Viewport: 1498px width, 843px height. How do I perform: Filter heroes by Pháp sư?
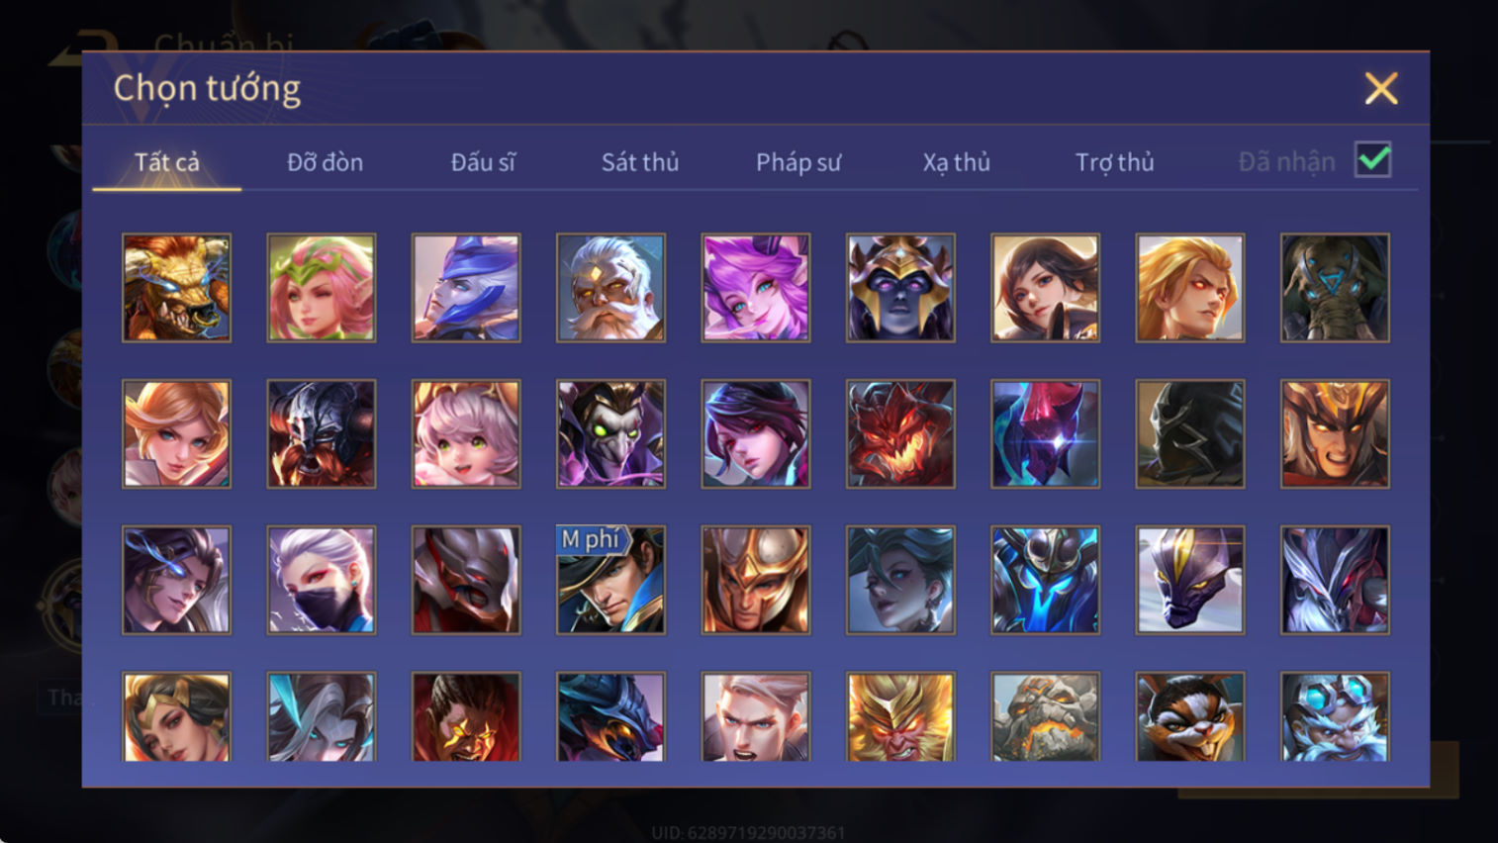tap(798, 162)
